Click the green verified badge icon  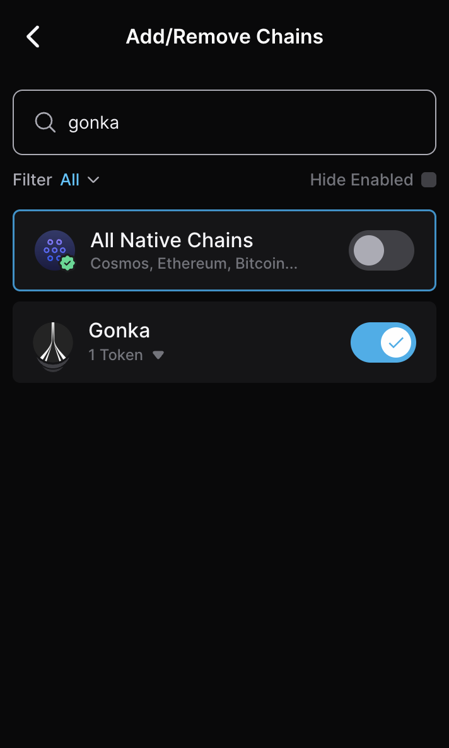(x=67, y=262)
